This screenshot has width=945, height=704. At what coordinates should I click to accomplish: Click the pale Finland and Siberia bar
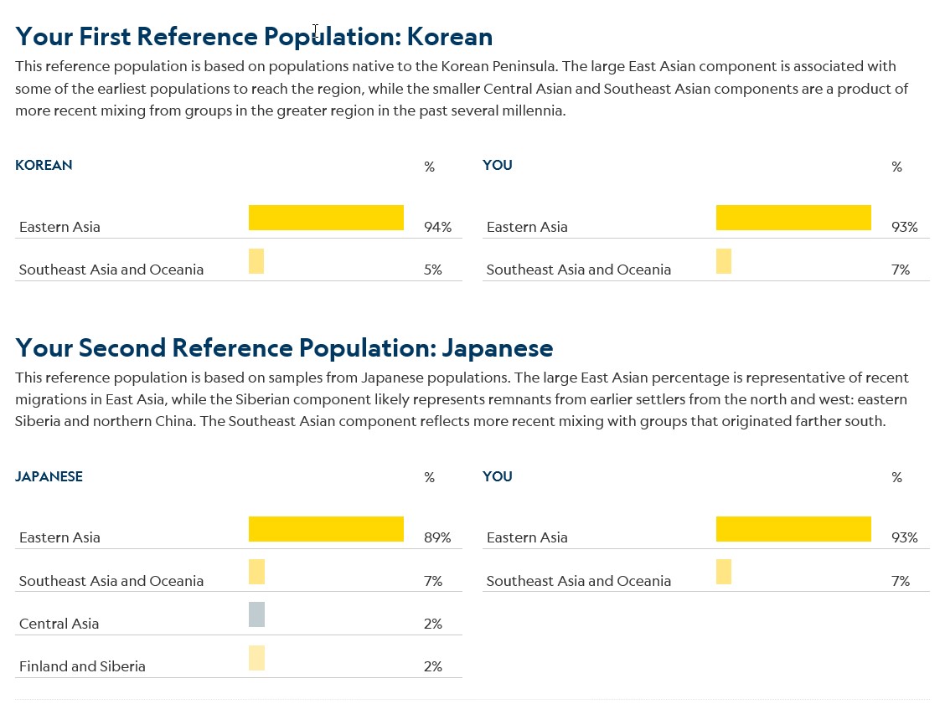point(256,658)
